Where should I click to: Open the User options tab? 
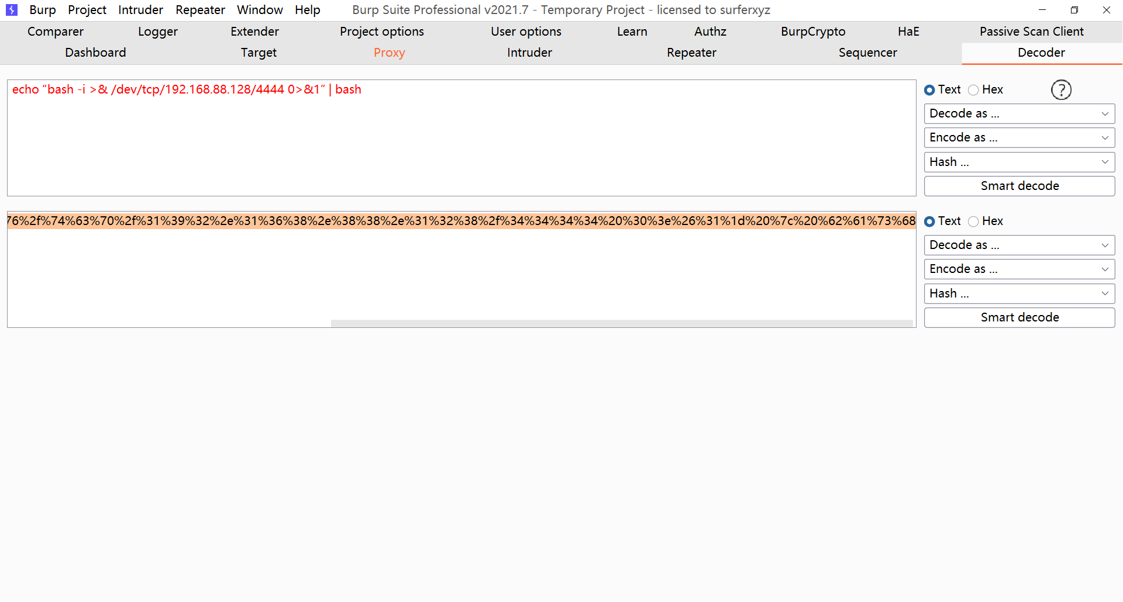[526, 32]
